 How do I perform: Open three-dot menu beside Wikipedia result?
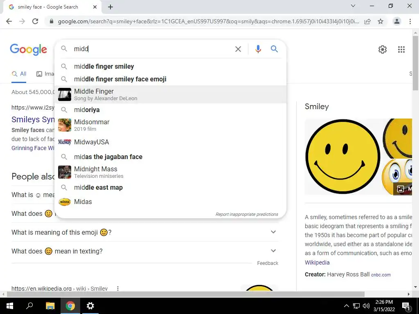[117, 288]
